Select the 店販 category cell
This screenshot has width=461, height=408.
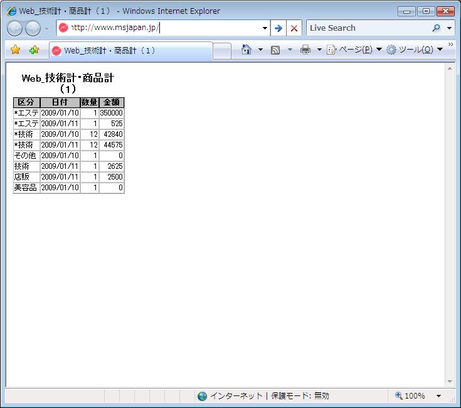pyautogui.click(x=26, y=177)
